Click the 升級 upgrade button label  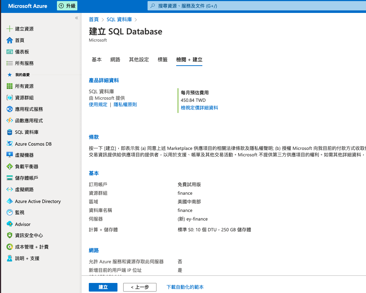pos(71,6)
